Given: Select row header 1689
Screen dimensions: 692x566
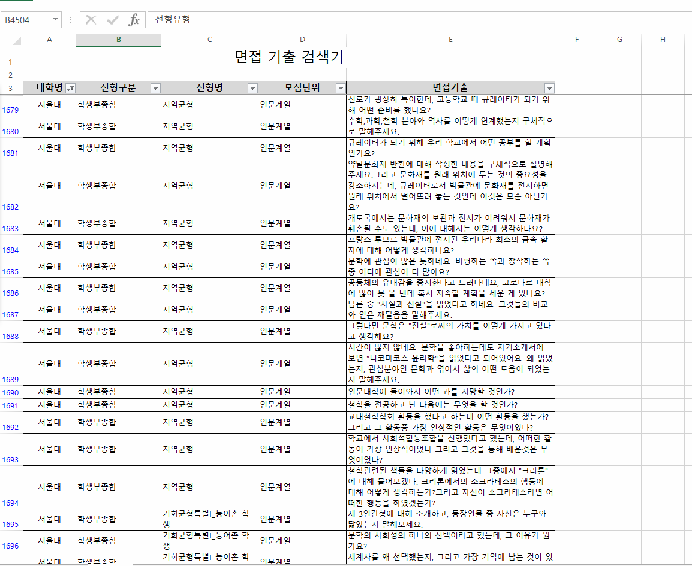Looking at the screenshot, I should click(x=11, y=364).
